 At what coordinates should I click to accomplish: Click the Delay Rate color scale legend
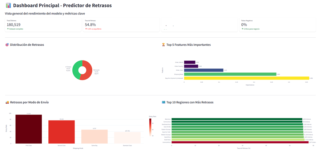(150, 127)
